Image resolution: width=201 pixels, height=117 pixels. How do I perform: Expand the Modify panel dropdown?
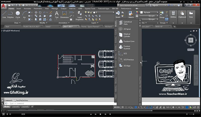click(x=43, y=23)
